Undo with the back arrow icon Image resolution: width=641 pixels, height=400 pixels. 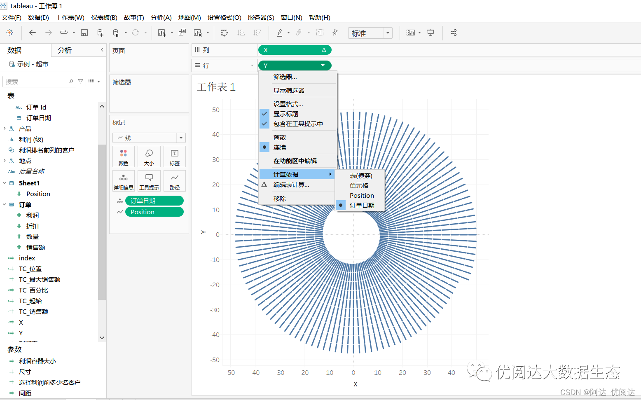[33, 33]
